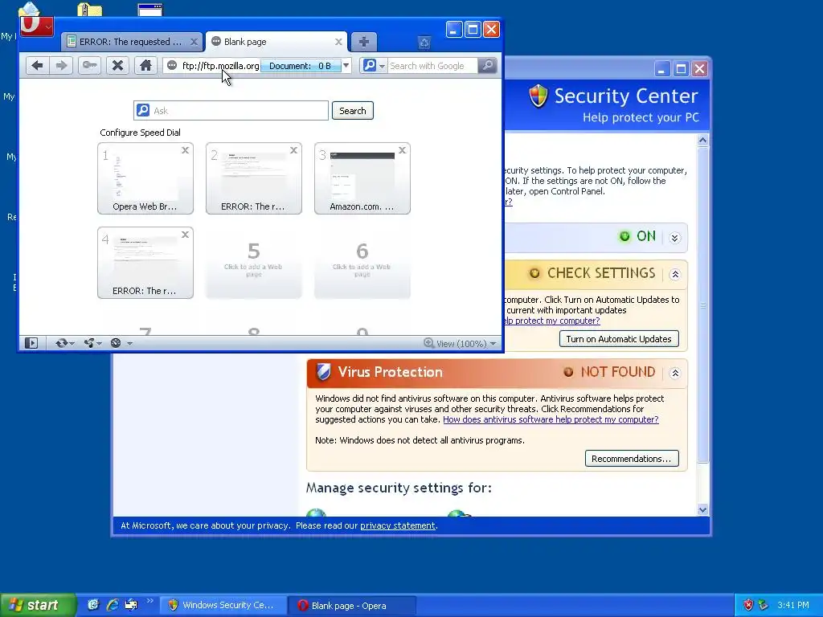Remove Speed Dial 4 ERROR entry

pyautogui.click(x=186, y=235)
